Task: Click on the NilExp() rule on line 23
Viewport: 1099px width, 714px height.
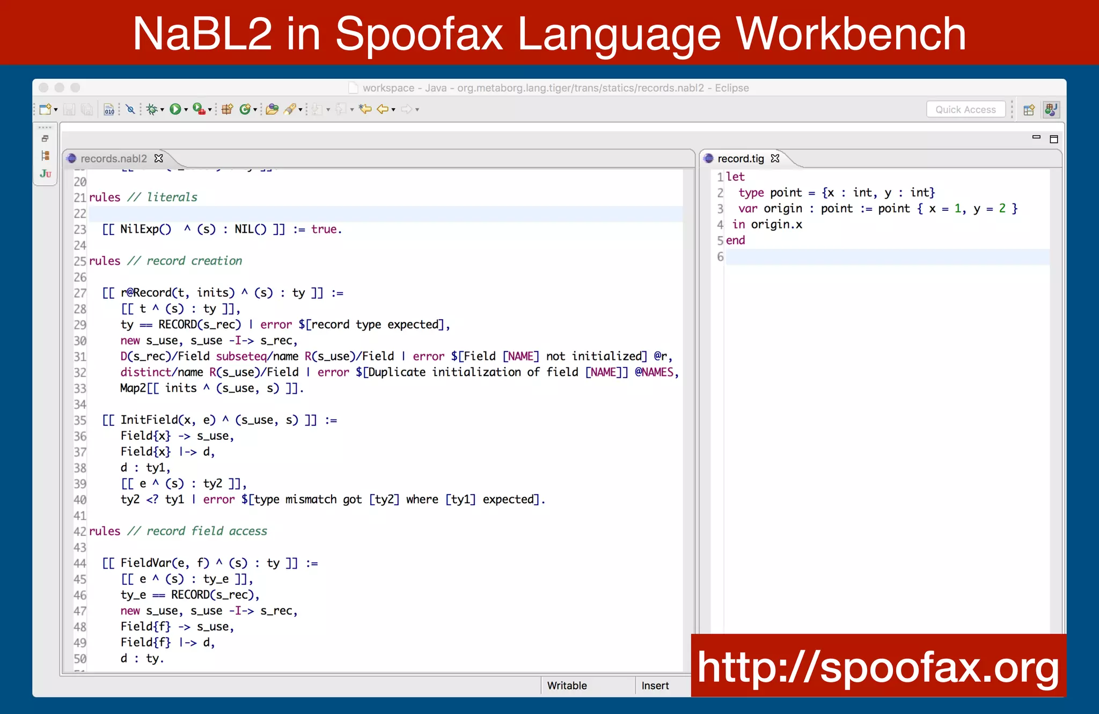Action: pos(222,229)
